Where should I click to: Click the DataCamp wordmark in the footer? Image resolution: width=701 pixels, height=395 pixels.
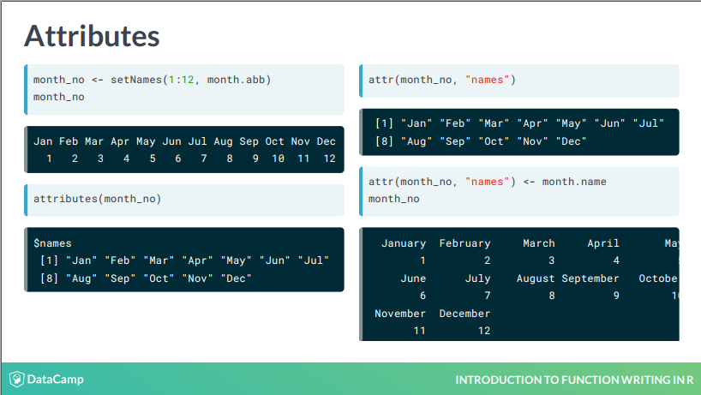(55, 380)
